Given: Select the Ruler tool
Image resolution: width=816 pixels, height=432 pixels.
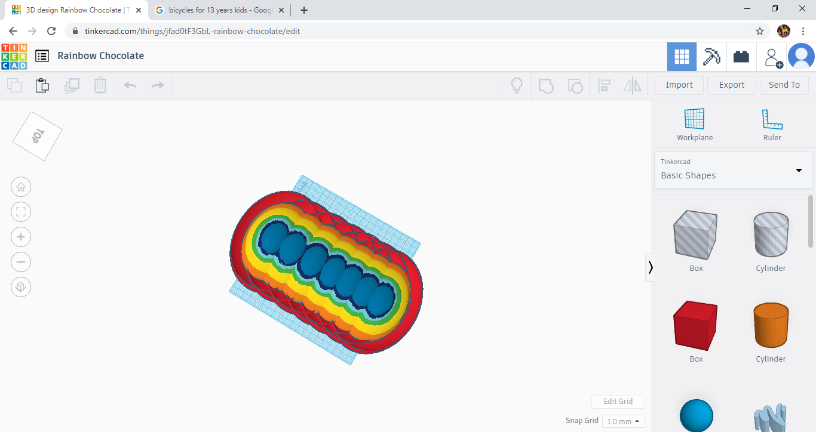Looking at the screenshot, I should click(x=772, y=125).
